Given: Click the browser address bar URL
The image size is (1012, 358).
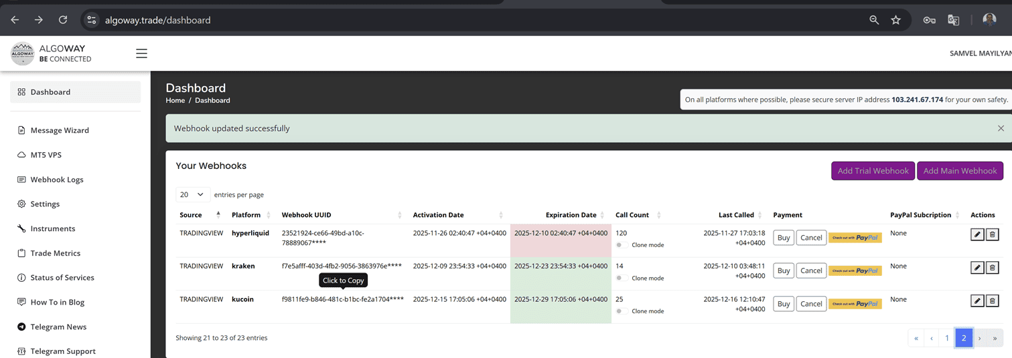Looking at the screenshot, I should 157,20.
